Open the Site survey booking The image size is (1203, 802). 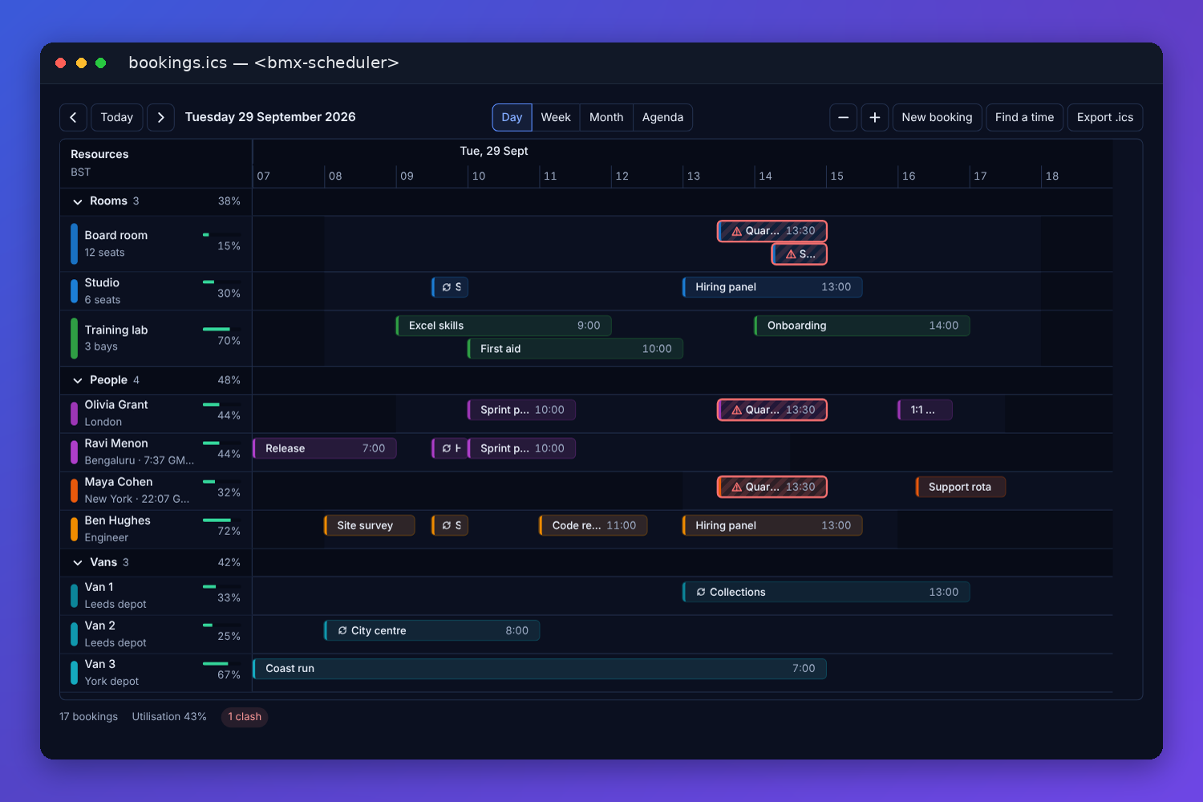coord(370,525)
